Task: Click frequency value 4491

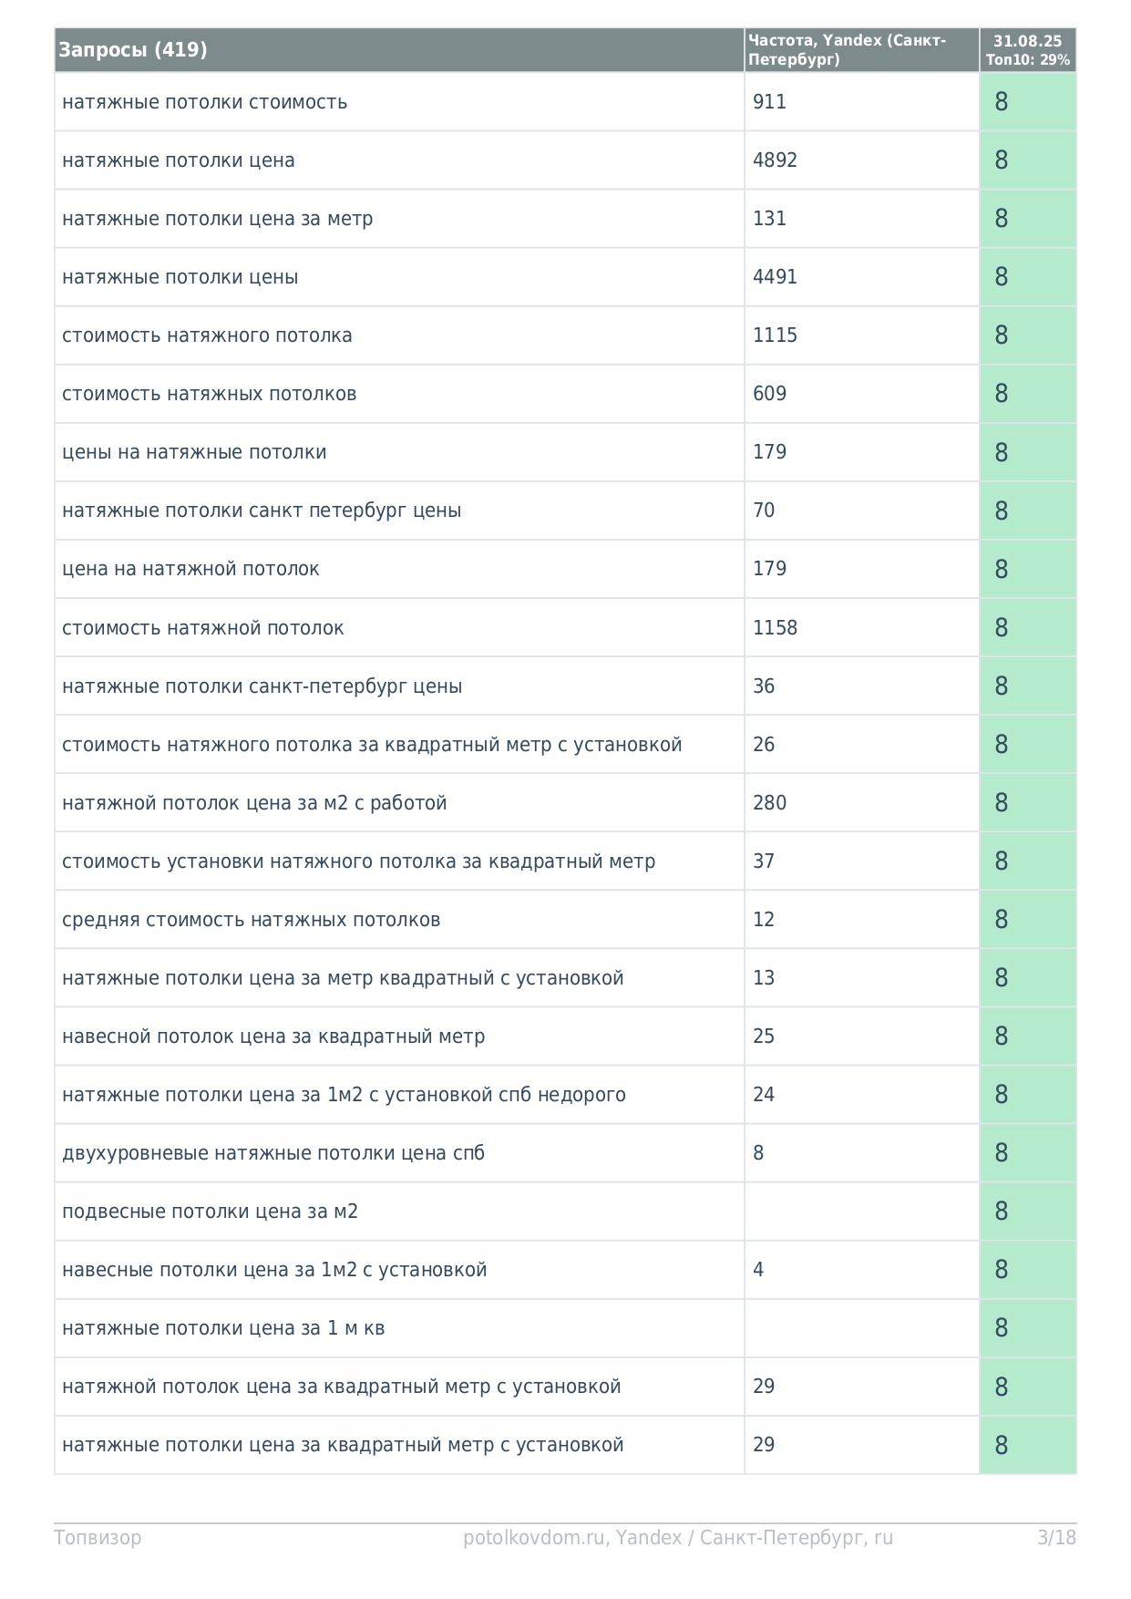Action: 775,277
